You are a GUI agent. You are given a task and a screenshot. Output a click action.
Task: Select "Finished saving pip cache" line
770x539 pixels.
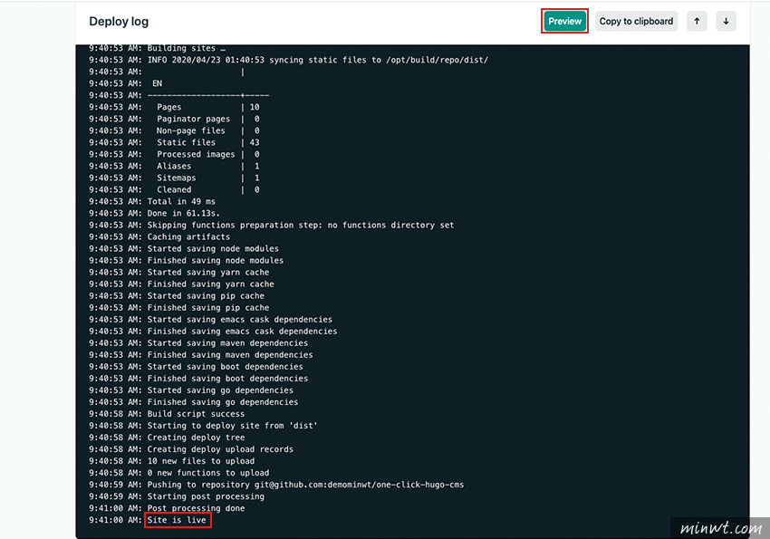pyautogui.click(x=178, y=308)
